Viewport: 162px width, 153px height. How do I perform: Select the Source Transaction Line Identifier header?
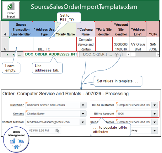pyautogui.click(x=21, y=29)
